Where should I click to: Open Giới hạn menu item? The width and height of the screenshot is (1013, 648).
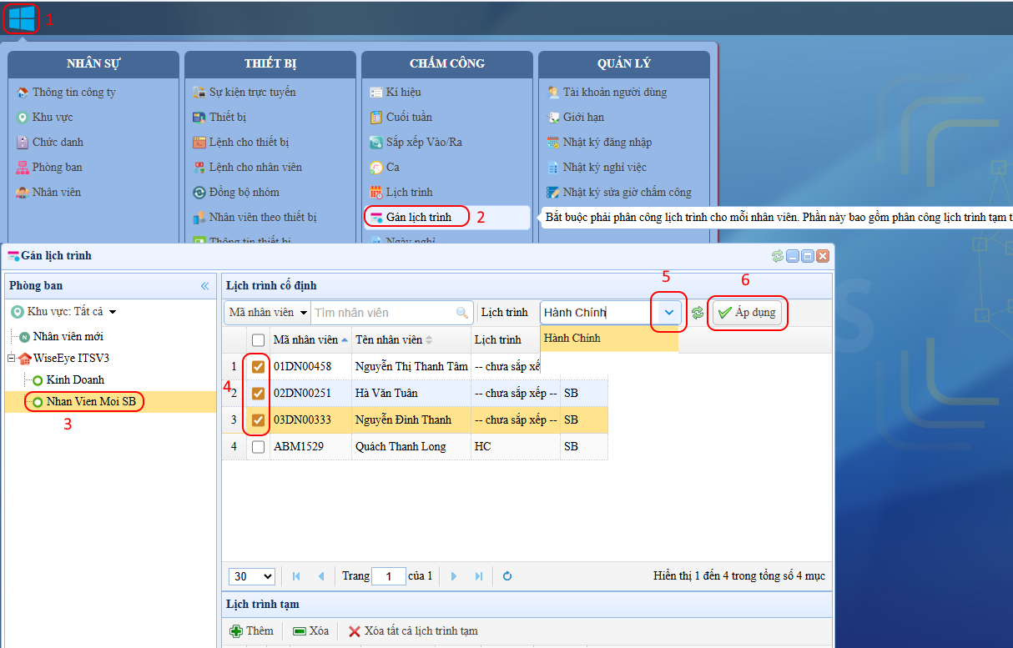pos(576,117)
